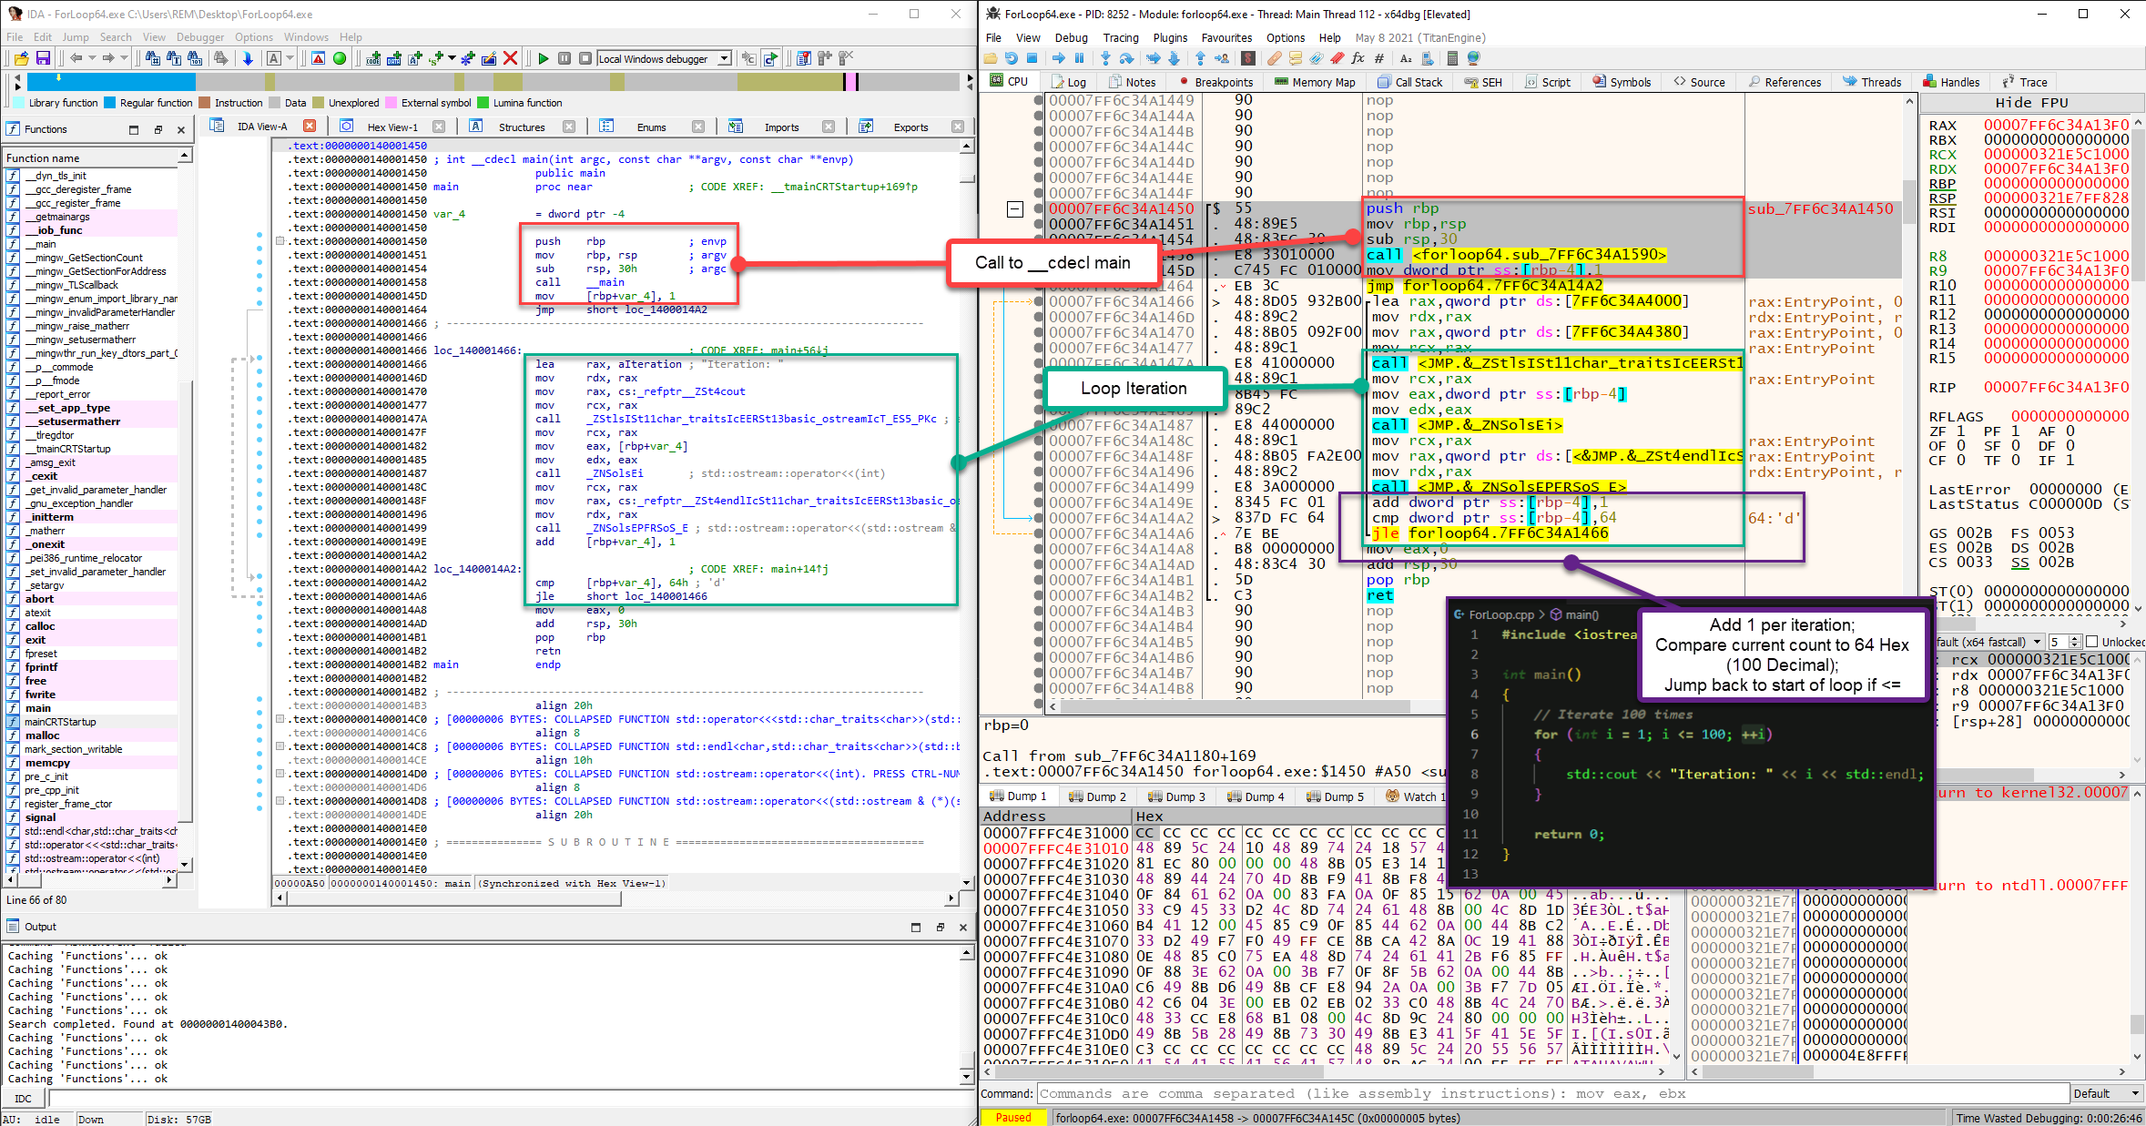Switch to Hex View-1 tab
This screenshot has width=2146, height=1126.
[x=392, y=127]
